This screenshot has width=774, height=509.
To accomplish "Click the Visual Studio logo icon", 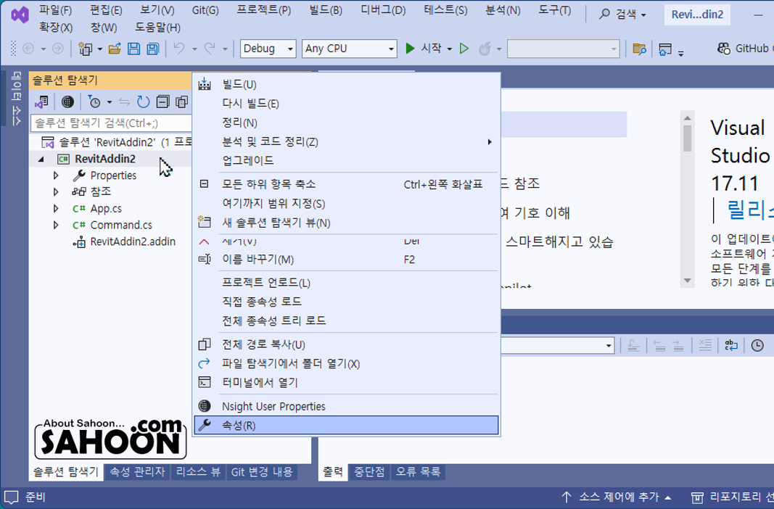I will (x=20, y=15).
